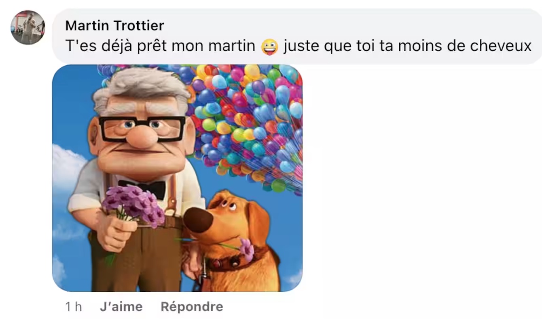Click the dog's brown nose

[198, 220]
